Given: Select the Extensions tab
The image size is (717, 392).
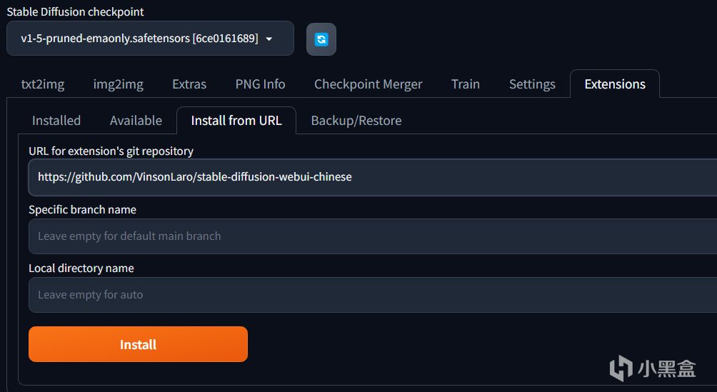Looking at the screenshot, I should pos(615,84).
